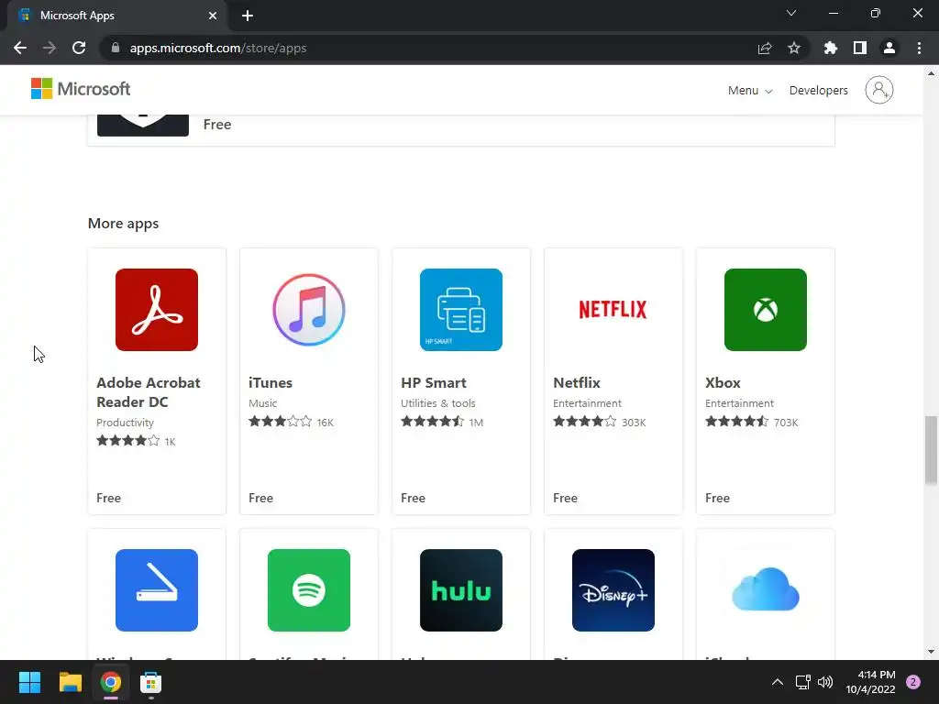
Task: View site information via the lock icon
Action: (x=116, y=48)
